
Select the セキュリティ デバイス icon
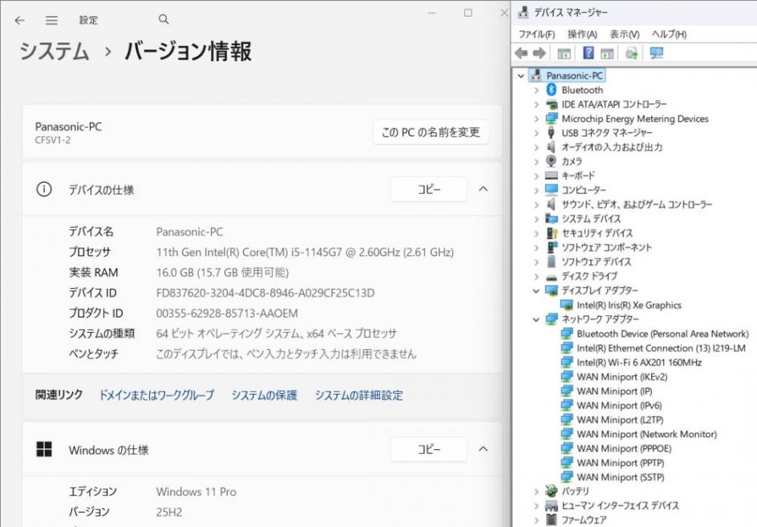[551, 233]
